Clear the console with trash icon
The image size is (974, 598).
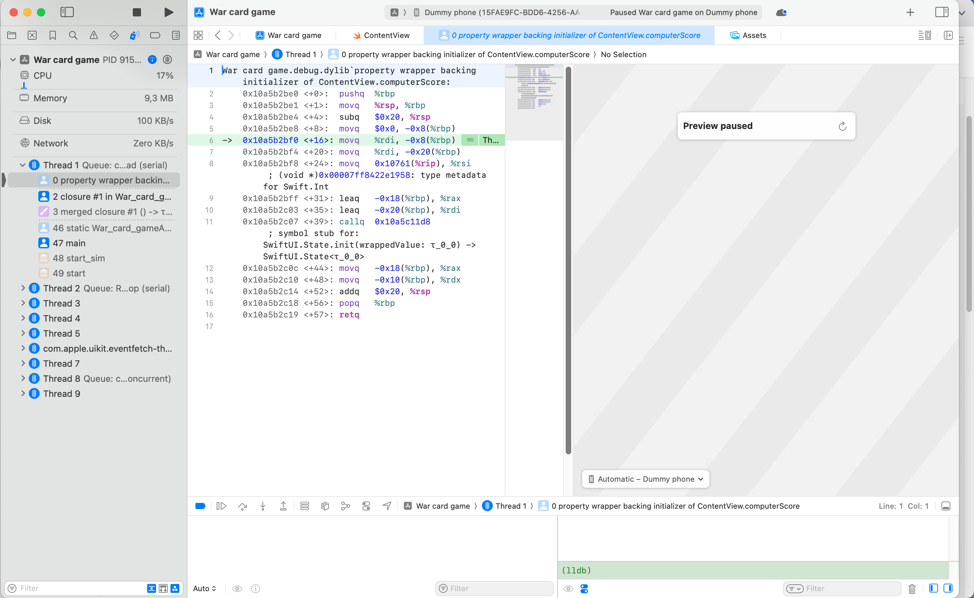click(x=912, y=588)
